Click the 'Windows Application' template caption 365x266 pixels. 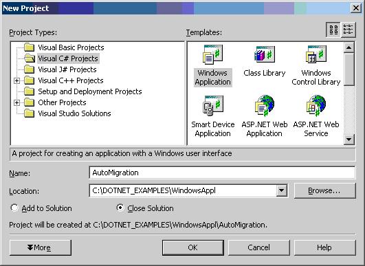pyautogui.click(x=213, y=78)
